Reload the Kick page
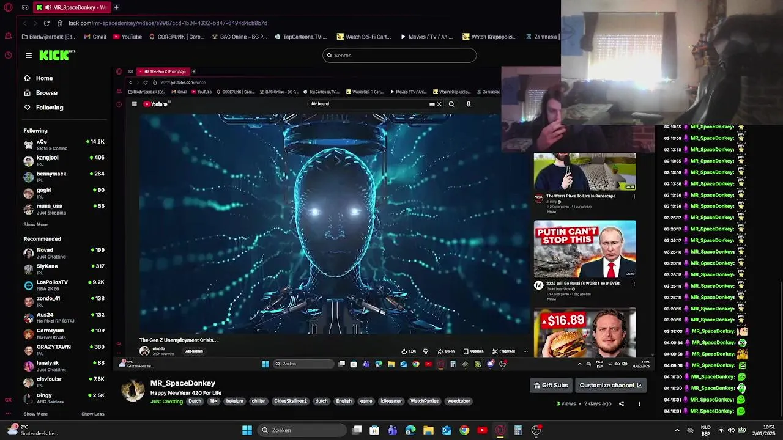783x440 pixels. coord(46,23)
